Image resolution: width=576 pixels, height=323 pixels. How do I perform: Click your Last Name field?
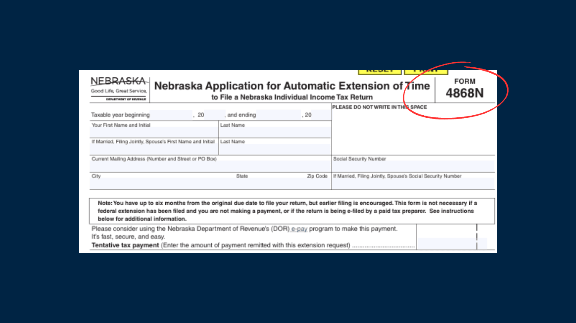pos(275,132)
